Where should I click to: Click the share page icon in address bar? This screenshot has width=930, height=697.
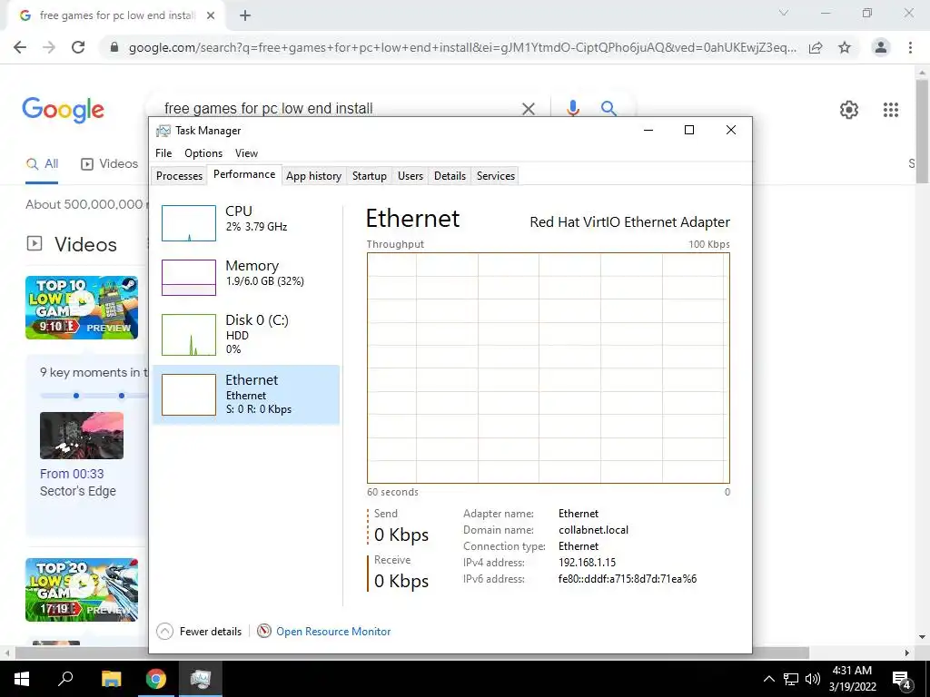(816, 47)
